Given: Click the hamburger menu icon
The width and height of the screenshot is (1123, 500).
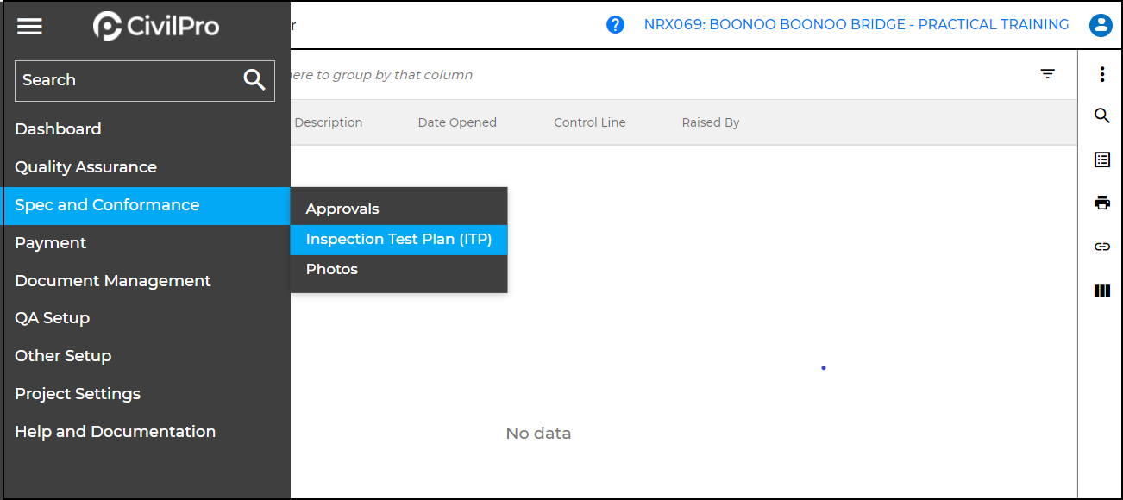Looking at the screenshot, I should coord(29,27).
